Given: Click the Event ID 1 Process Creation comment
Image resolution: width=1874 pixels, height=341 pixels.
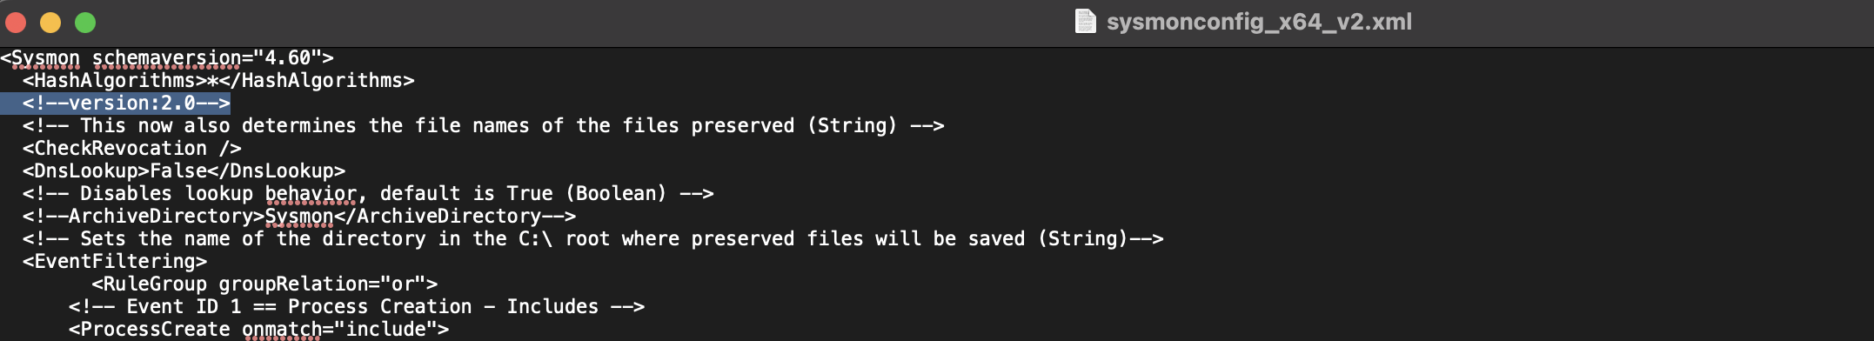Looking at the screenshot, I should (357, 307).
